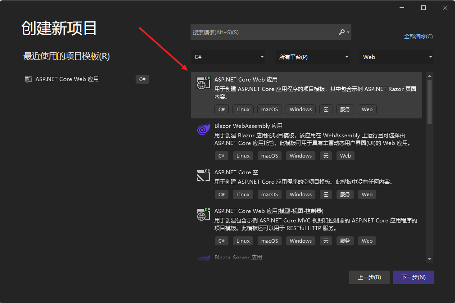Click the 服务 tag under ASP.NET Core Web 应用
This screenshot has width=455, height=303.
[345, 109]
